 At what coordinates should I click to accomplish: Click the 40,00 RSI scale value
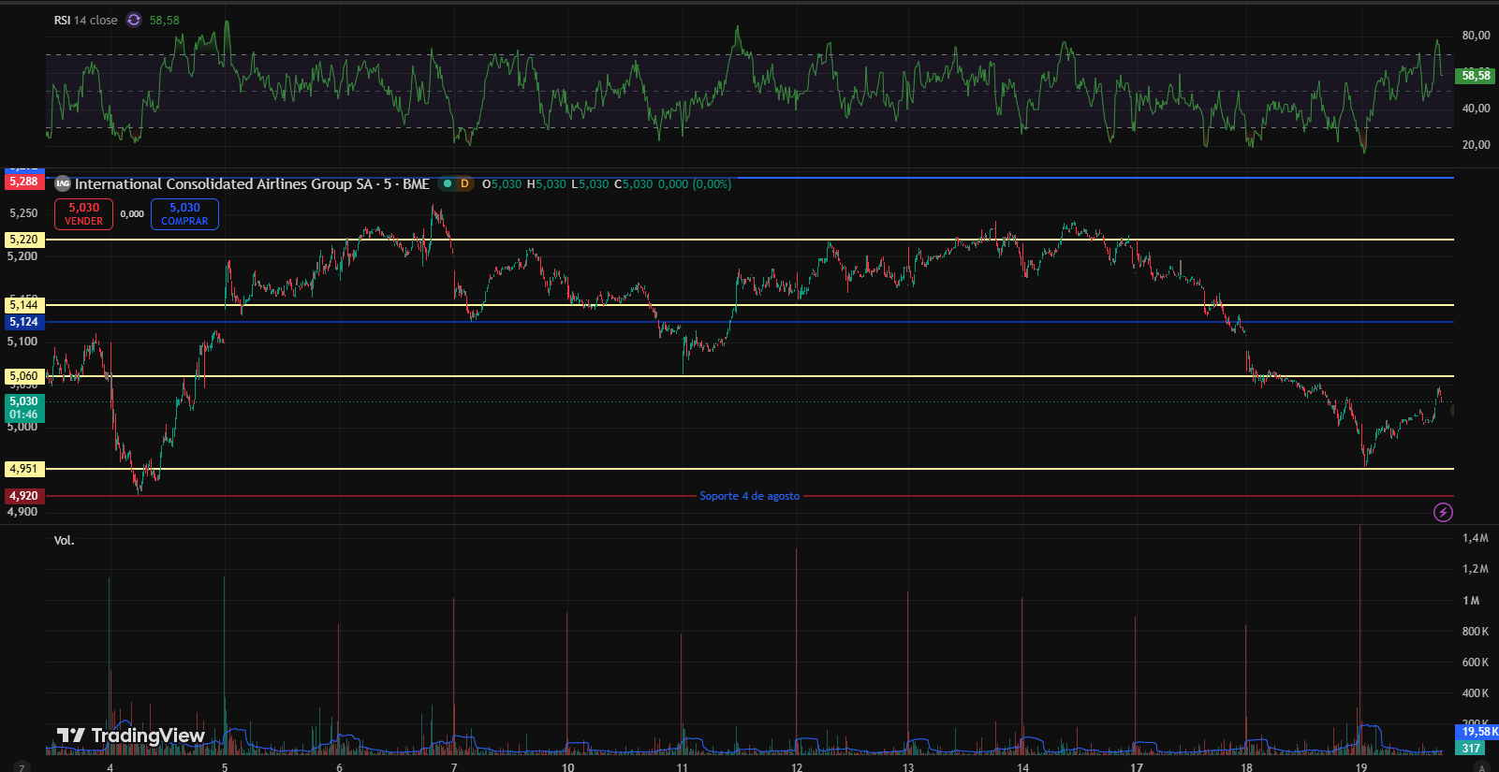(1476, 109)
